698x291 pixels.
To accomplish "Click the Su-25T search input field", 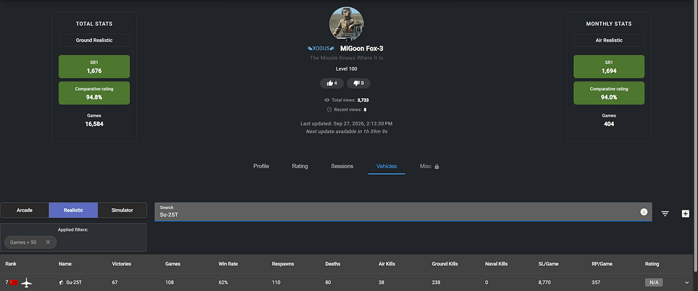I will pos(403,212).
